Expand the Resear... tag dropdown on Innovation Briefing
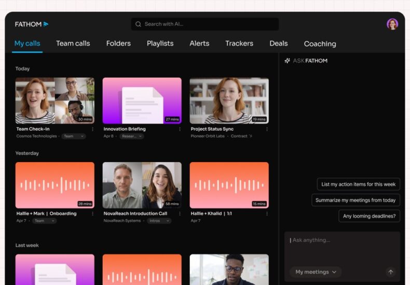The image size is (410, 285). (x=131, y=136)
